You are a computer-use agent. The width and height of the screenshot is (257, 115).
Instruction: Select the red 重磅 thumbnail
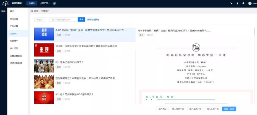44,50
